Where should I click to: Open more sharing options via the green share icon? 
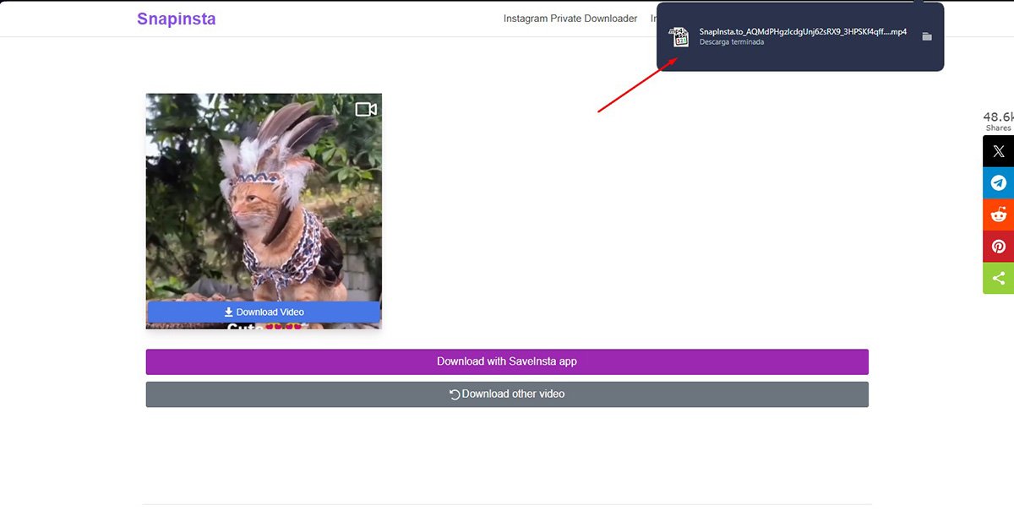click(998, 278)
